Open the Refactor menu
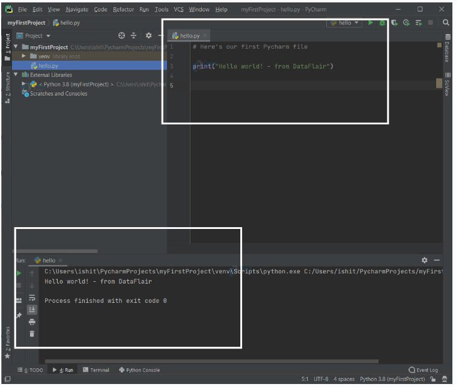This screenshot has width=462, height=387. (123, 10)
